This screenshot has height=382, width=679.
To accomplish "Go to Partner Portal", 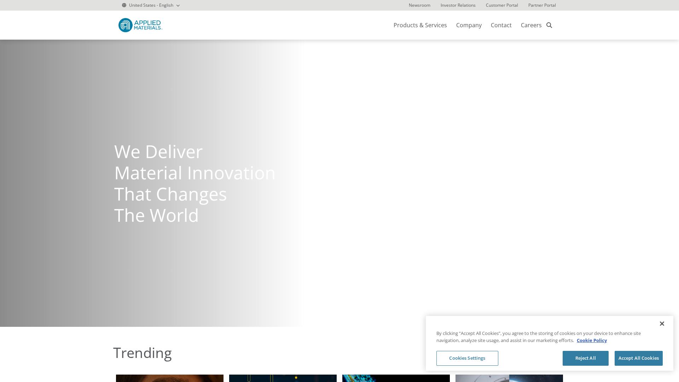I will coord(542,5).
